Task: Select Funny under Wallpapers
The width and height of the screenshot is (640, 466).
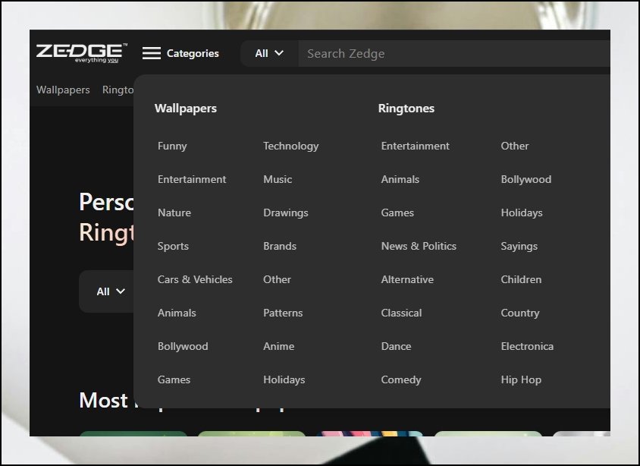Action: point(172,146)
